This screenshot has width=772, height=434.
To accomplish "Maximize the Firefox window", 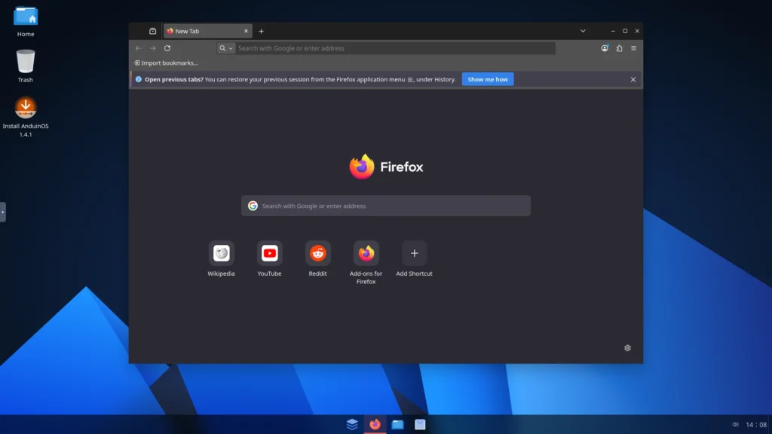I will click(625, 31).
